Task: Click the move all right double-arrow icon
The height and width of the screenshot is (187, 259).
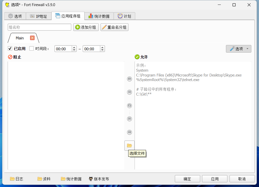Action: 129,79
